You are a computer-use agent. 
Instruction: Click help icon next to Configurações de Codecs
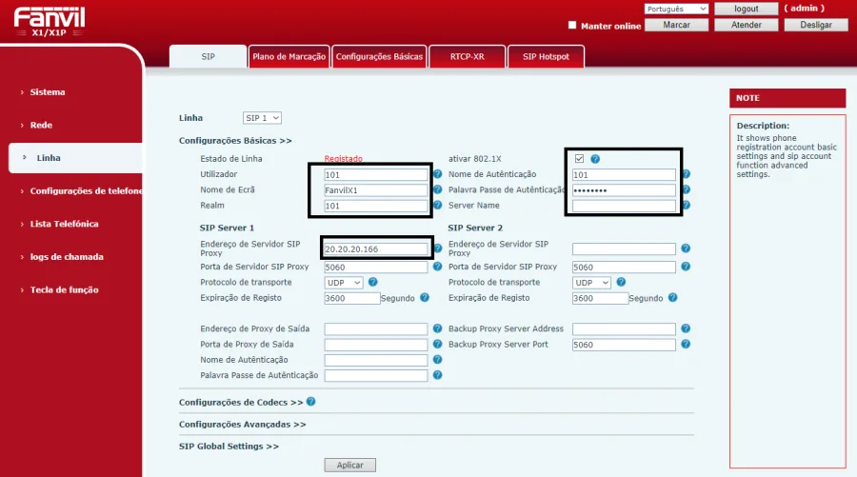pos(311,402)
